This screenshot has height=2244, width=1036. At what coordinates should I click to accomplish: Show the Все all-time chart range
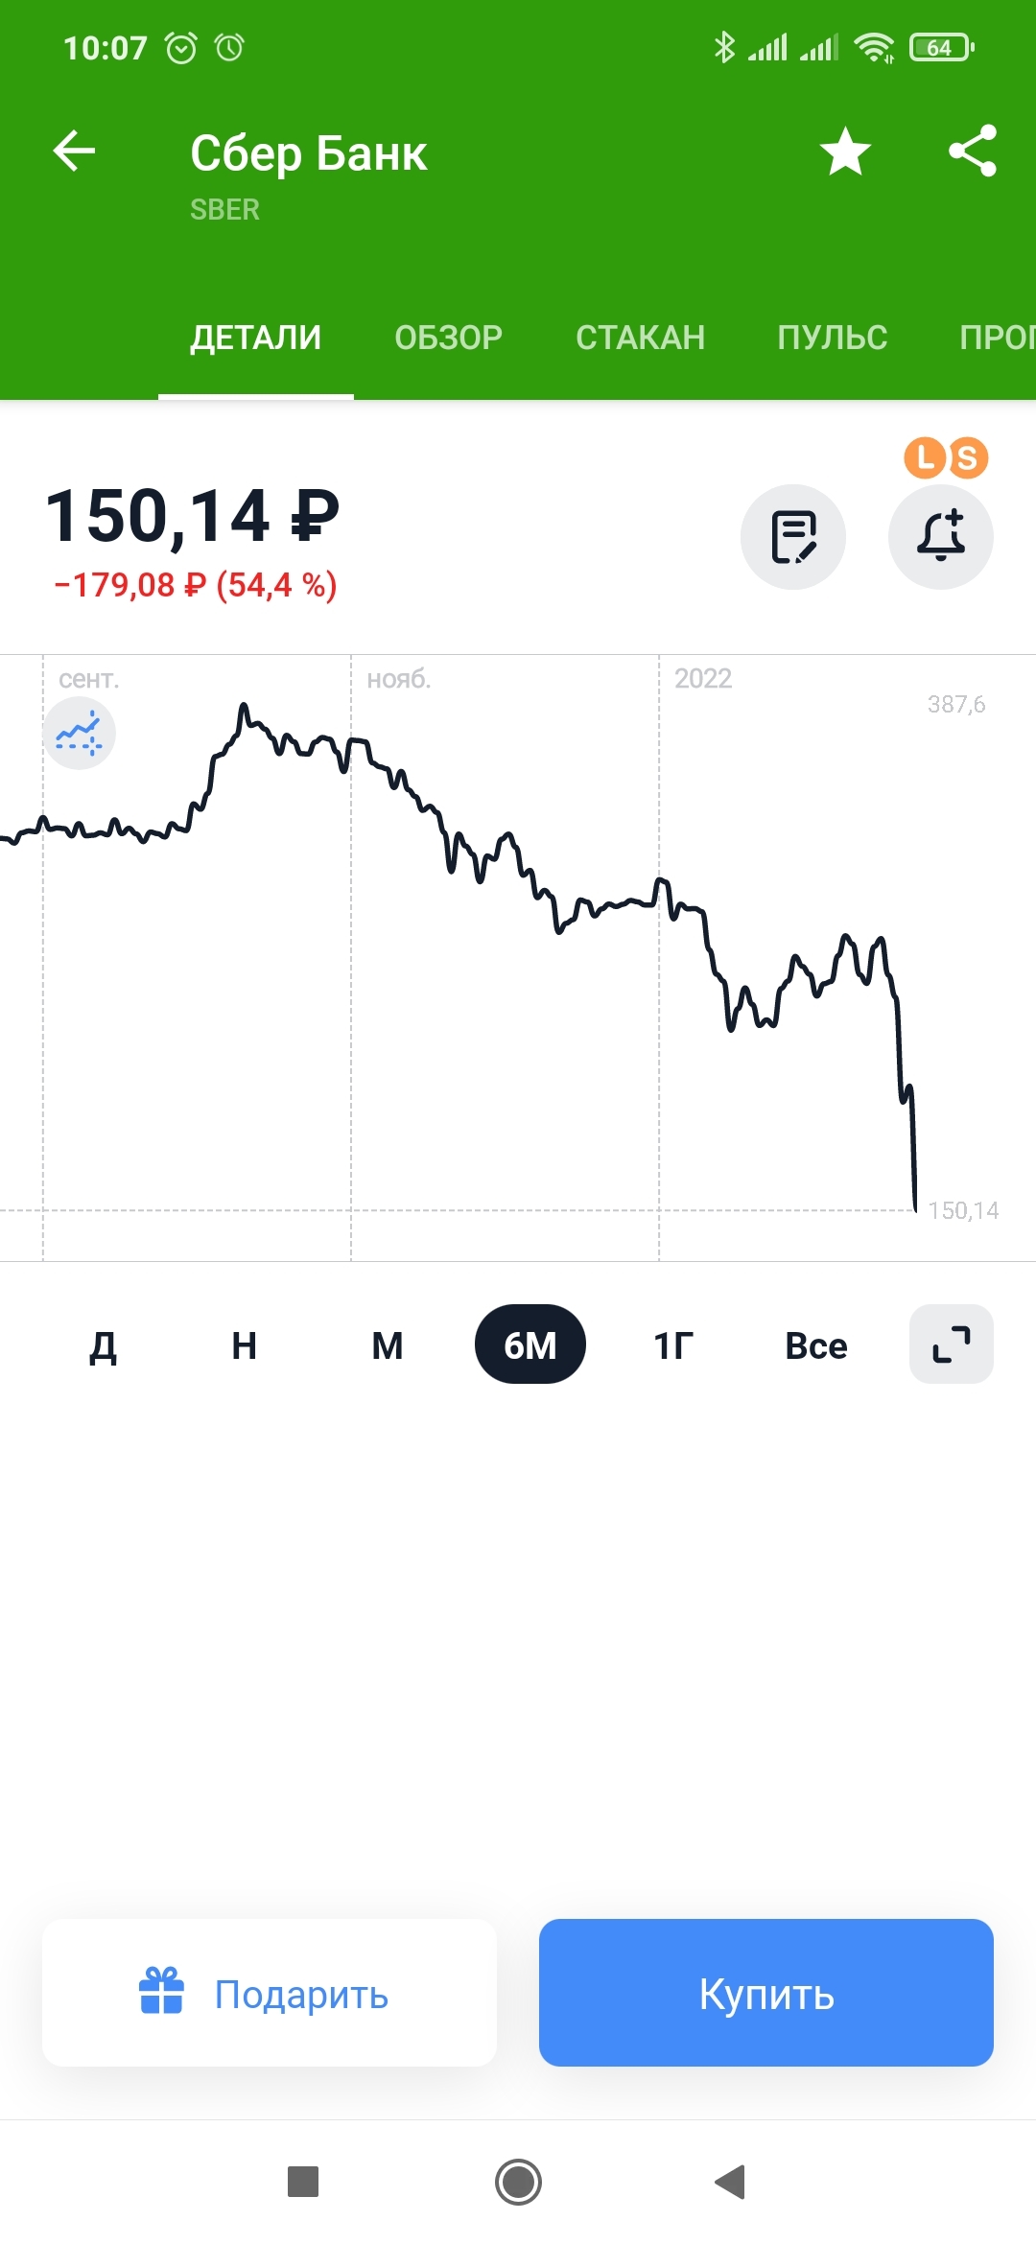815,1345
